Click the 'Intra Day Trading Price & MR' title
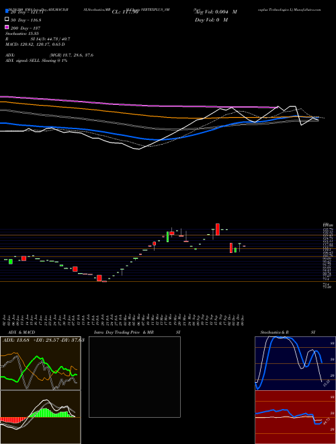The width and height of the screenshot is (336, 444). pos(124,332)
